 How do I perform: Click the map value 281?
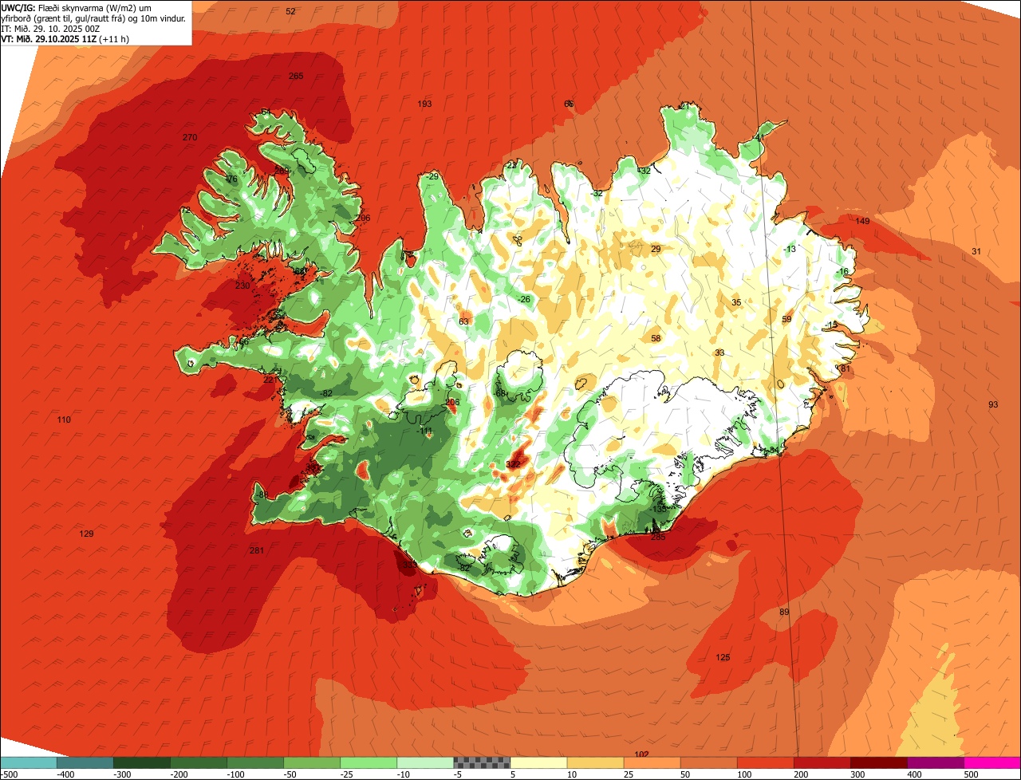256,550
